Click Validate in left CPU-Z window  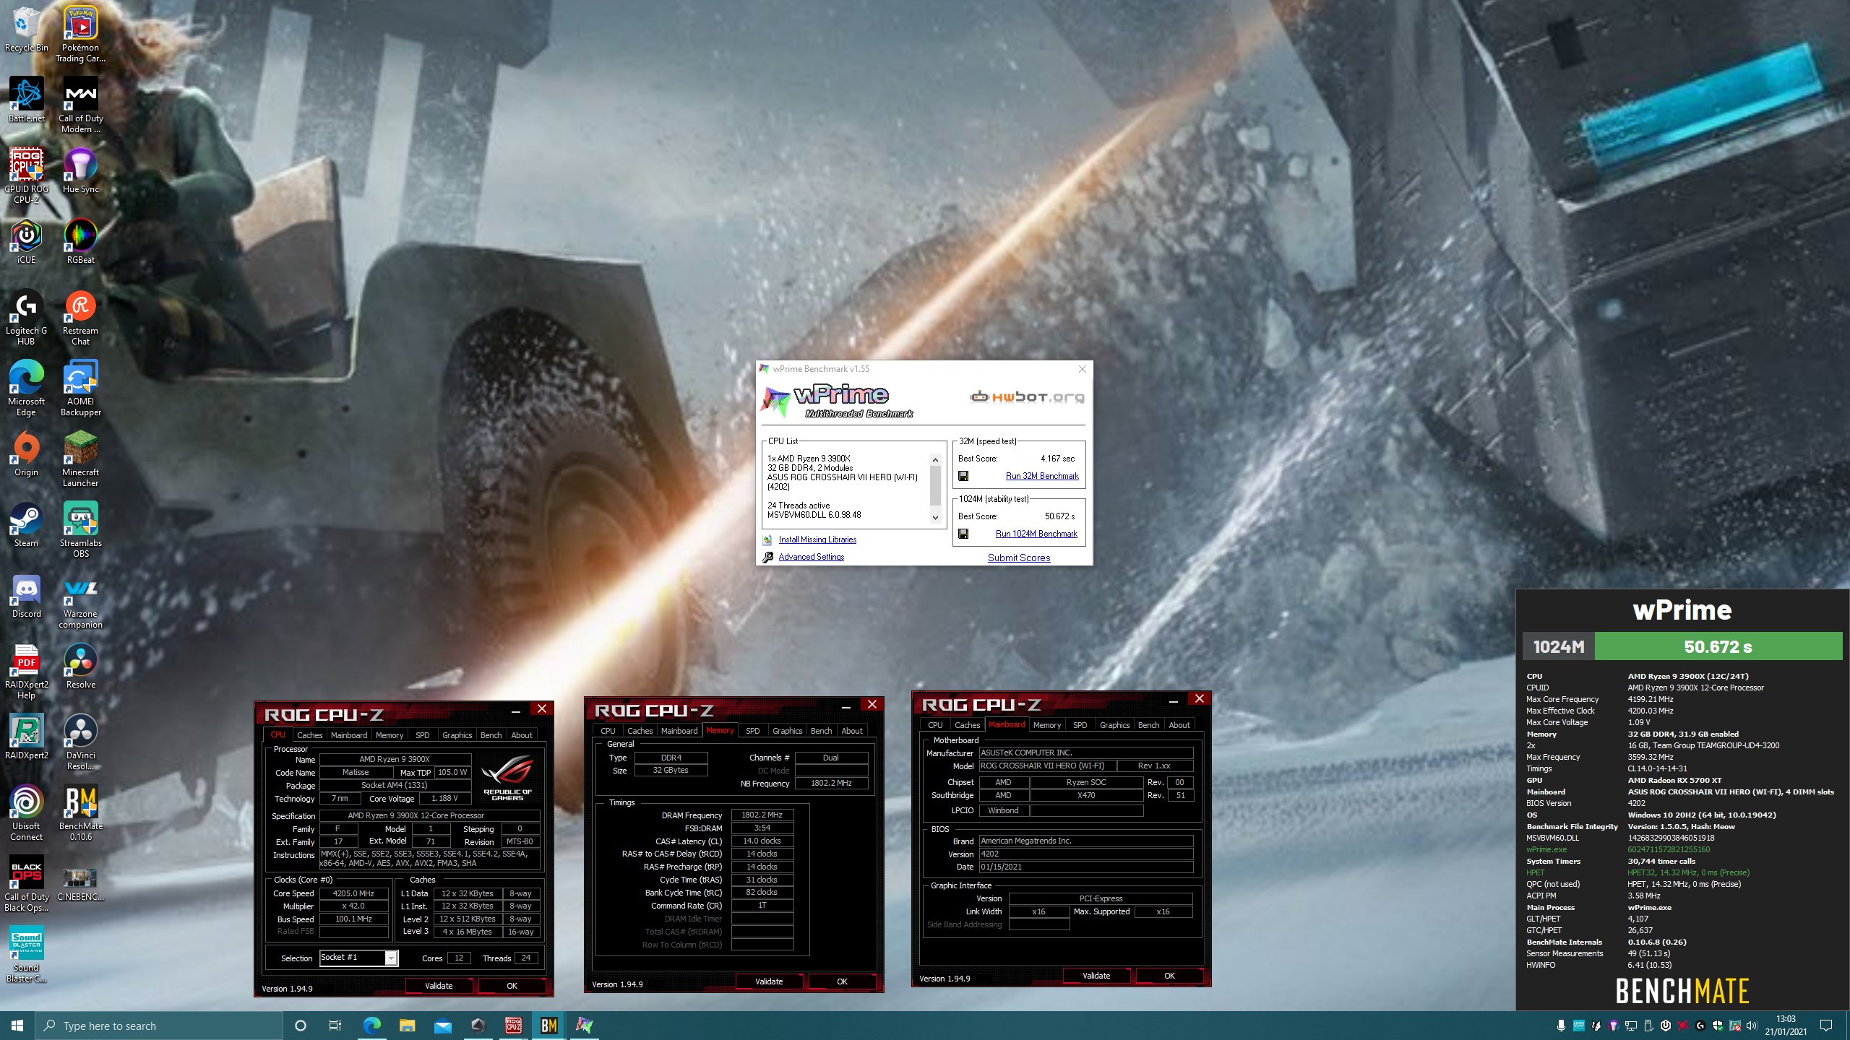click(x=439, y=986)
